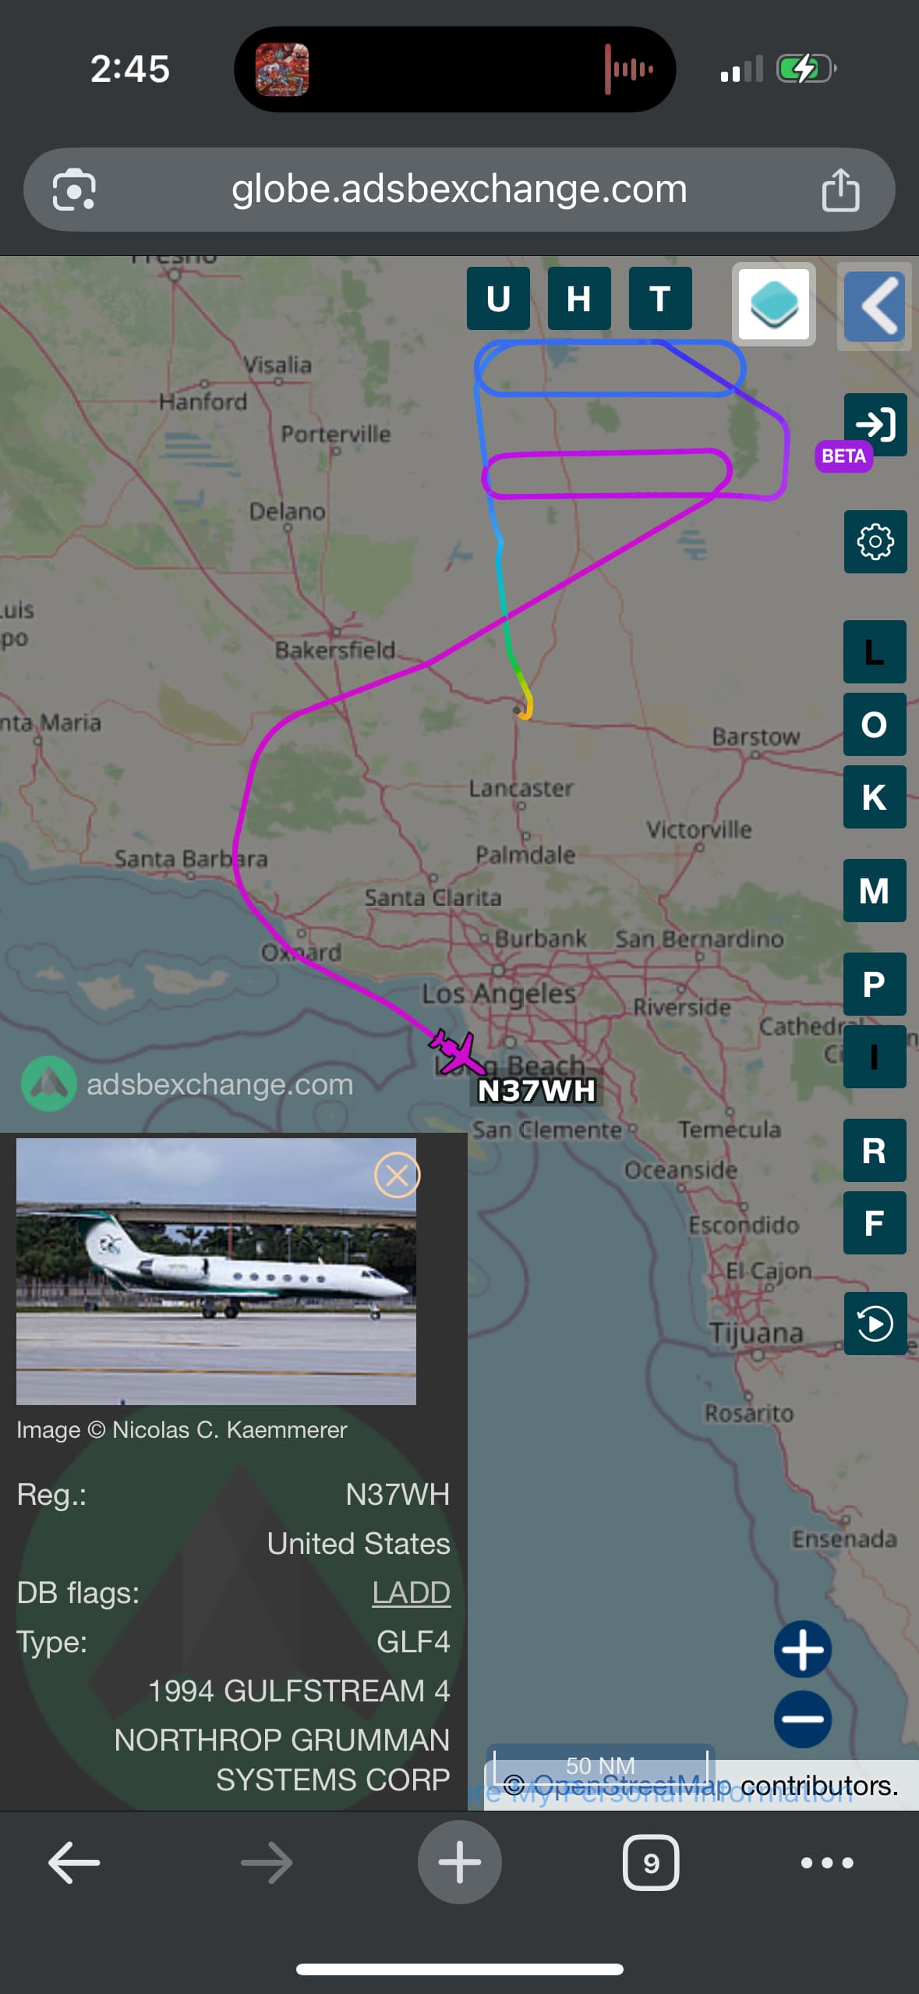Open the LADD database flag link
Image resolution: width=919 pixels, height=1994 pixels.
click(x=411, y=1592)
